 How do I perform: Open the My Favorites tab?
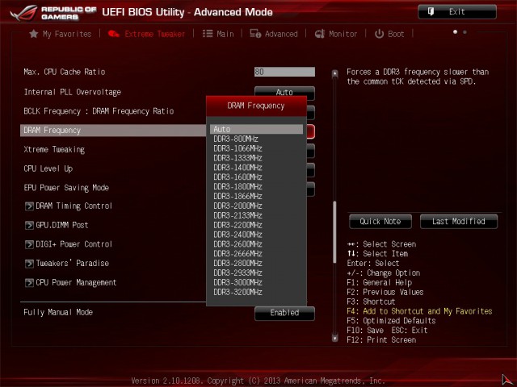point(61,34)
